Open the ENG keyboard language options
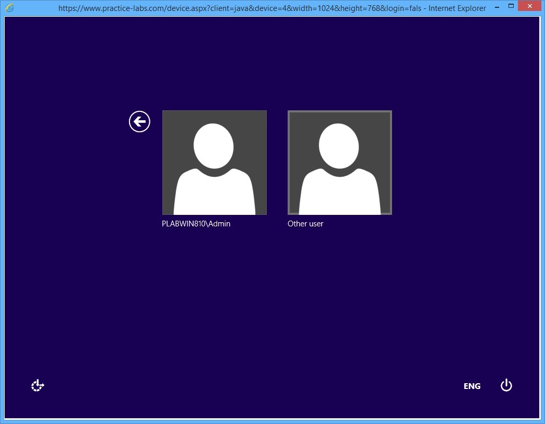The image size is (545, 424). (x=472, y=386)
